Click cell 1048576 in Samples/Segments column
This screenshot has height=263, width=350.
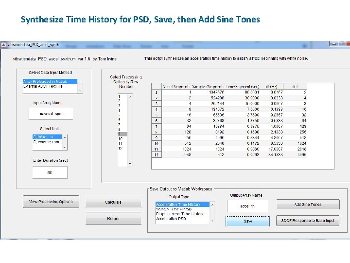208,92
